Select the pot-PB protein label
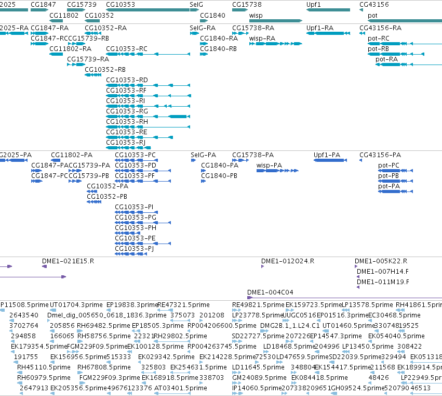Image resolution: width=442 pixels, height=396 pixels. click(389, 176)
